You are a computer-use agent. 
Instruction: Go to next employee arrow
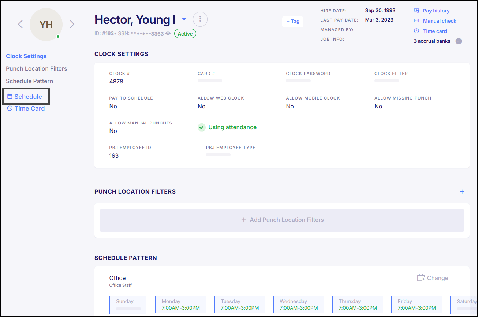(72, 25)
